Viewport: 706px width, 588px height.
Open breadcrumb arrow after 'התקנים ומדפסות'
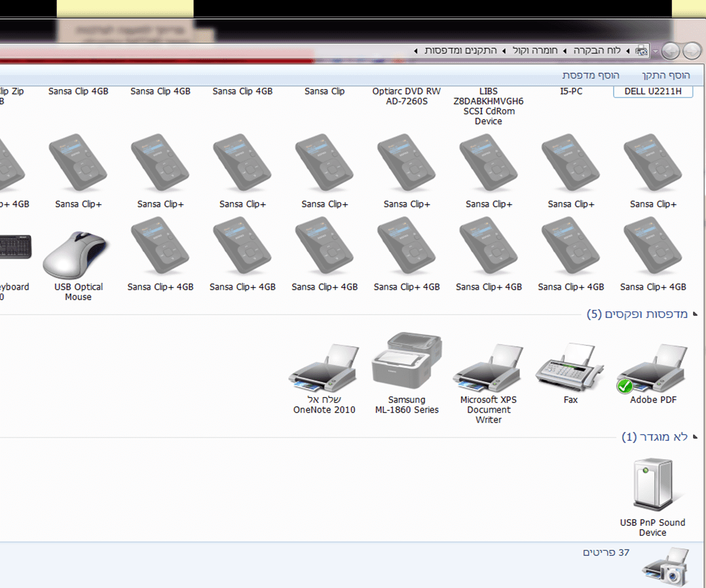coord(416,51)
